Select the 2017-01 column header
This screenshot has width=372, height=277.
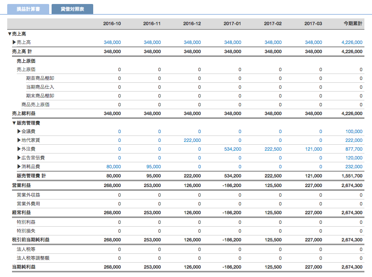(x=232, y=24)
